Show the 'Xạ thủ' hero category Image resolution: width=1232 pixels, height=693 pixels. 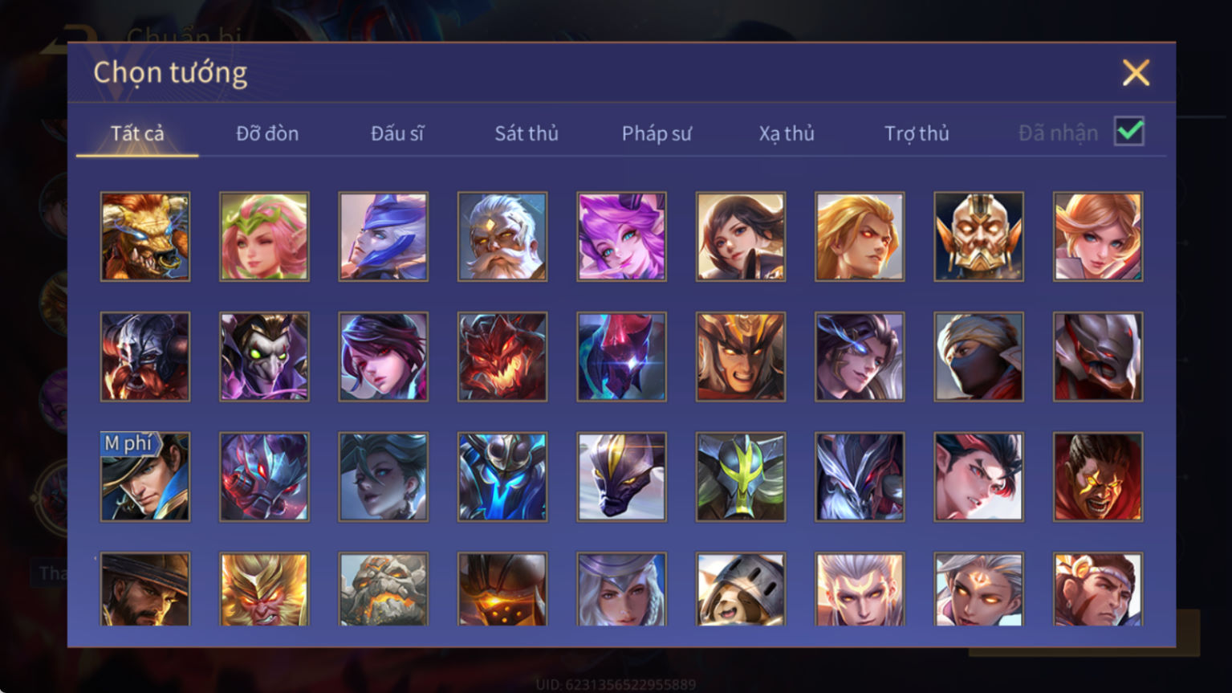coord(787,133)
